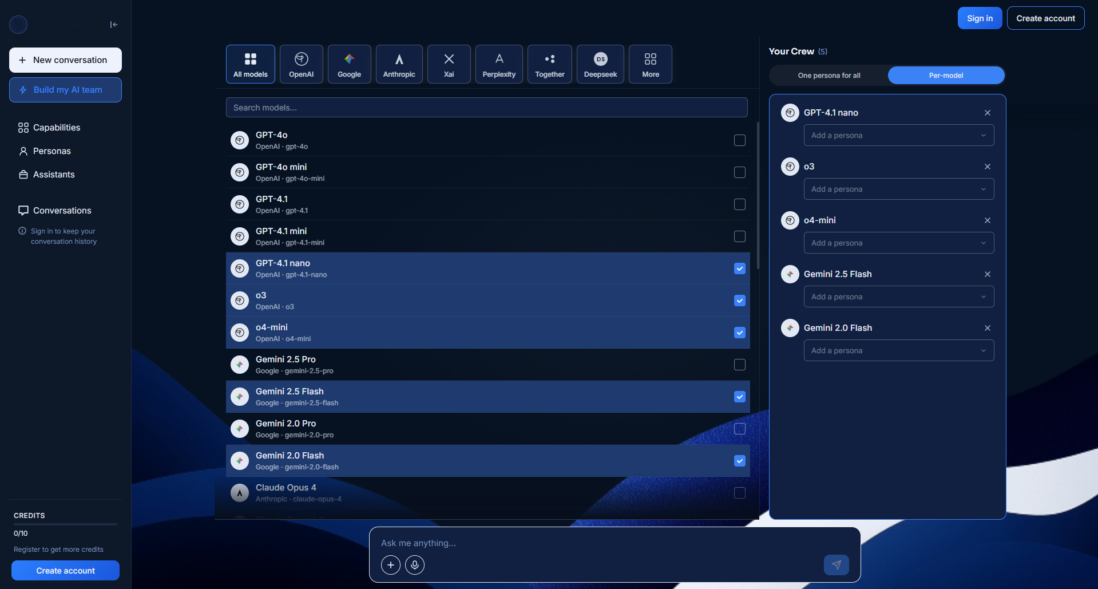Click Create account in the top bar

[x=1045, y=18]
